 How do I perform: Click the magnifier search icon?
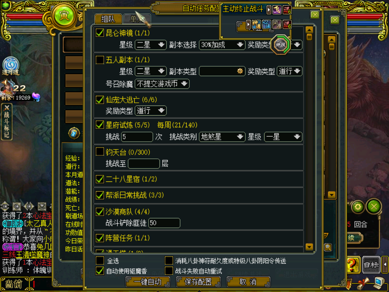click(x=328, y=247)
